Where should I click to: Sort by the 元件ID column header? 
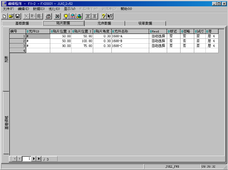click(38, 31)
